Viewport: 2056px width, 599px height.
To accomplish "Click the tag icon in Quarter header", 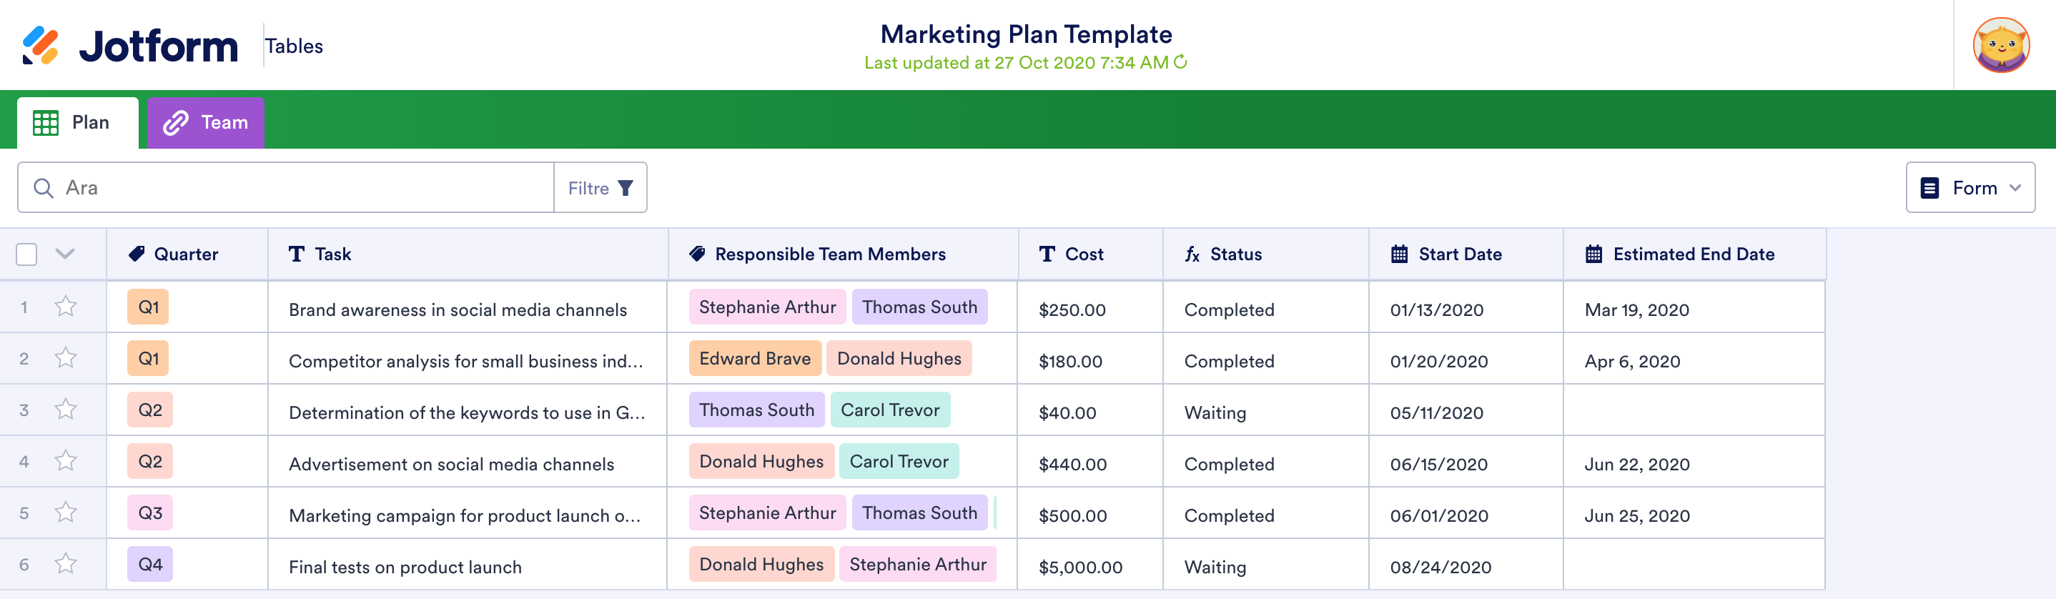I will [x=137, y=254].
